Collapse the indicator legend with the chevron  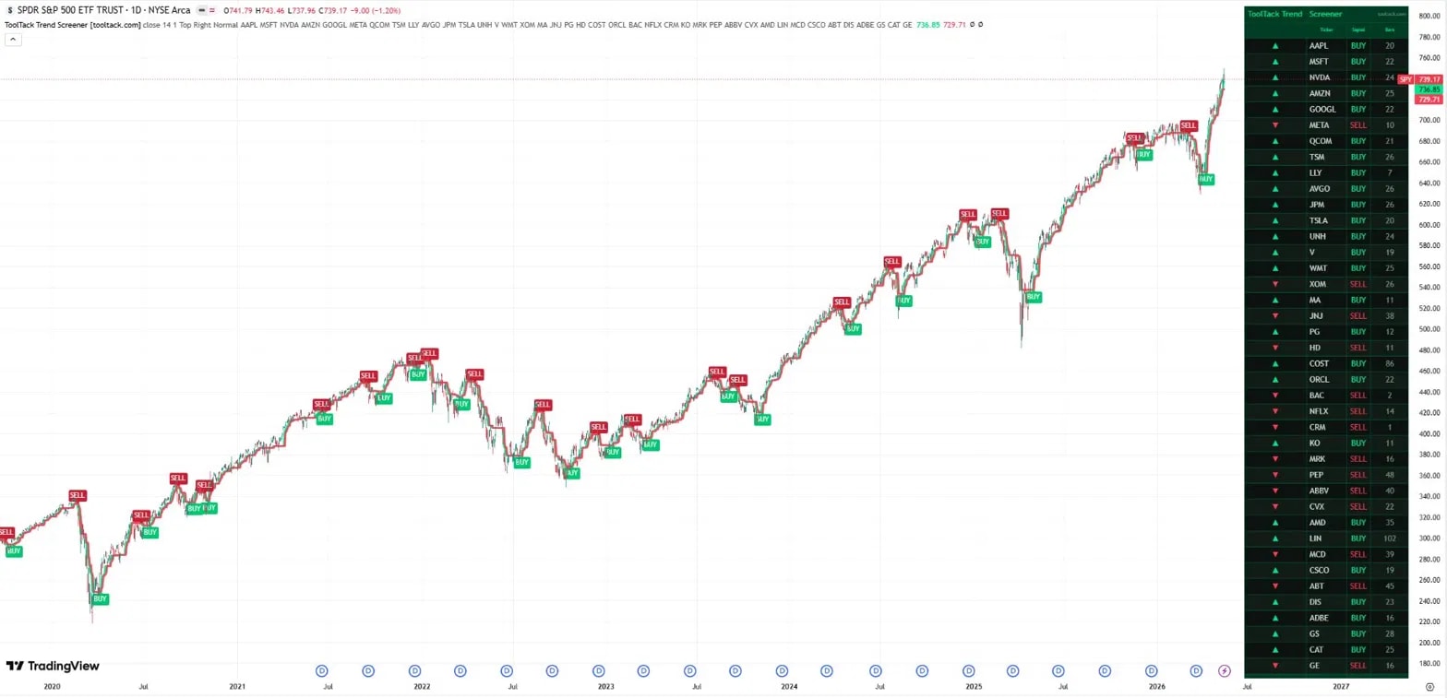pyautogui.click(x=13, y=39)
